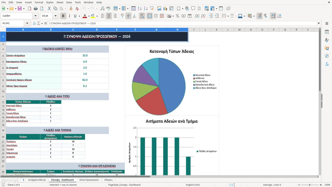Toggle Align Right
The height and width of the screenshot is (187, 332).
click(115, 16)
